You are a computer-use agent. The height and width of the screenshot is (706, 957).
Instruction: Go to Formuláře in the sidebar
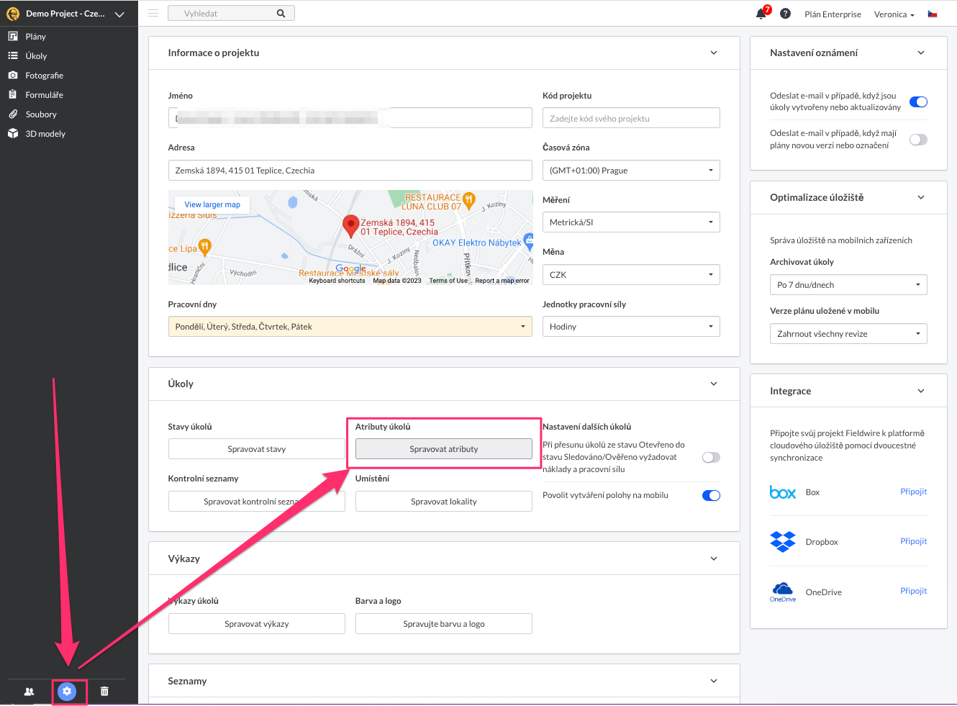tap(44, 95)
